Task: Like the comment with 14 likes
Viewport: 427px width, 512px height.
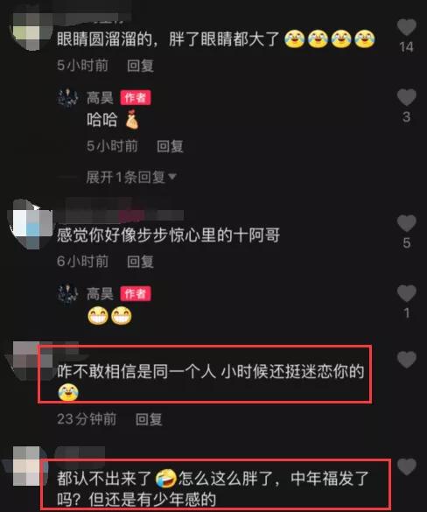Action: pos(406,27)
